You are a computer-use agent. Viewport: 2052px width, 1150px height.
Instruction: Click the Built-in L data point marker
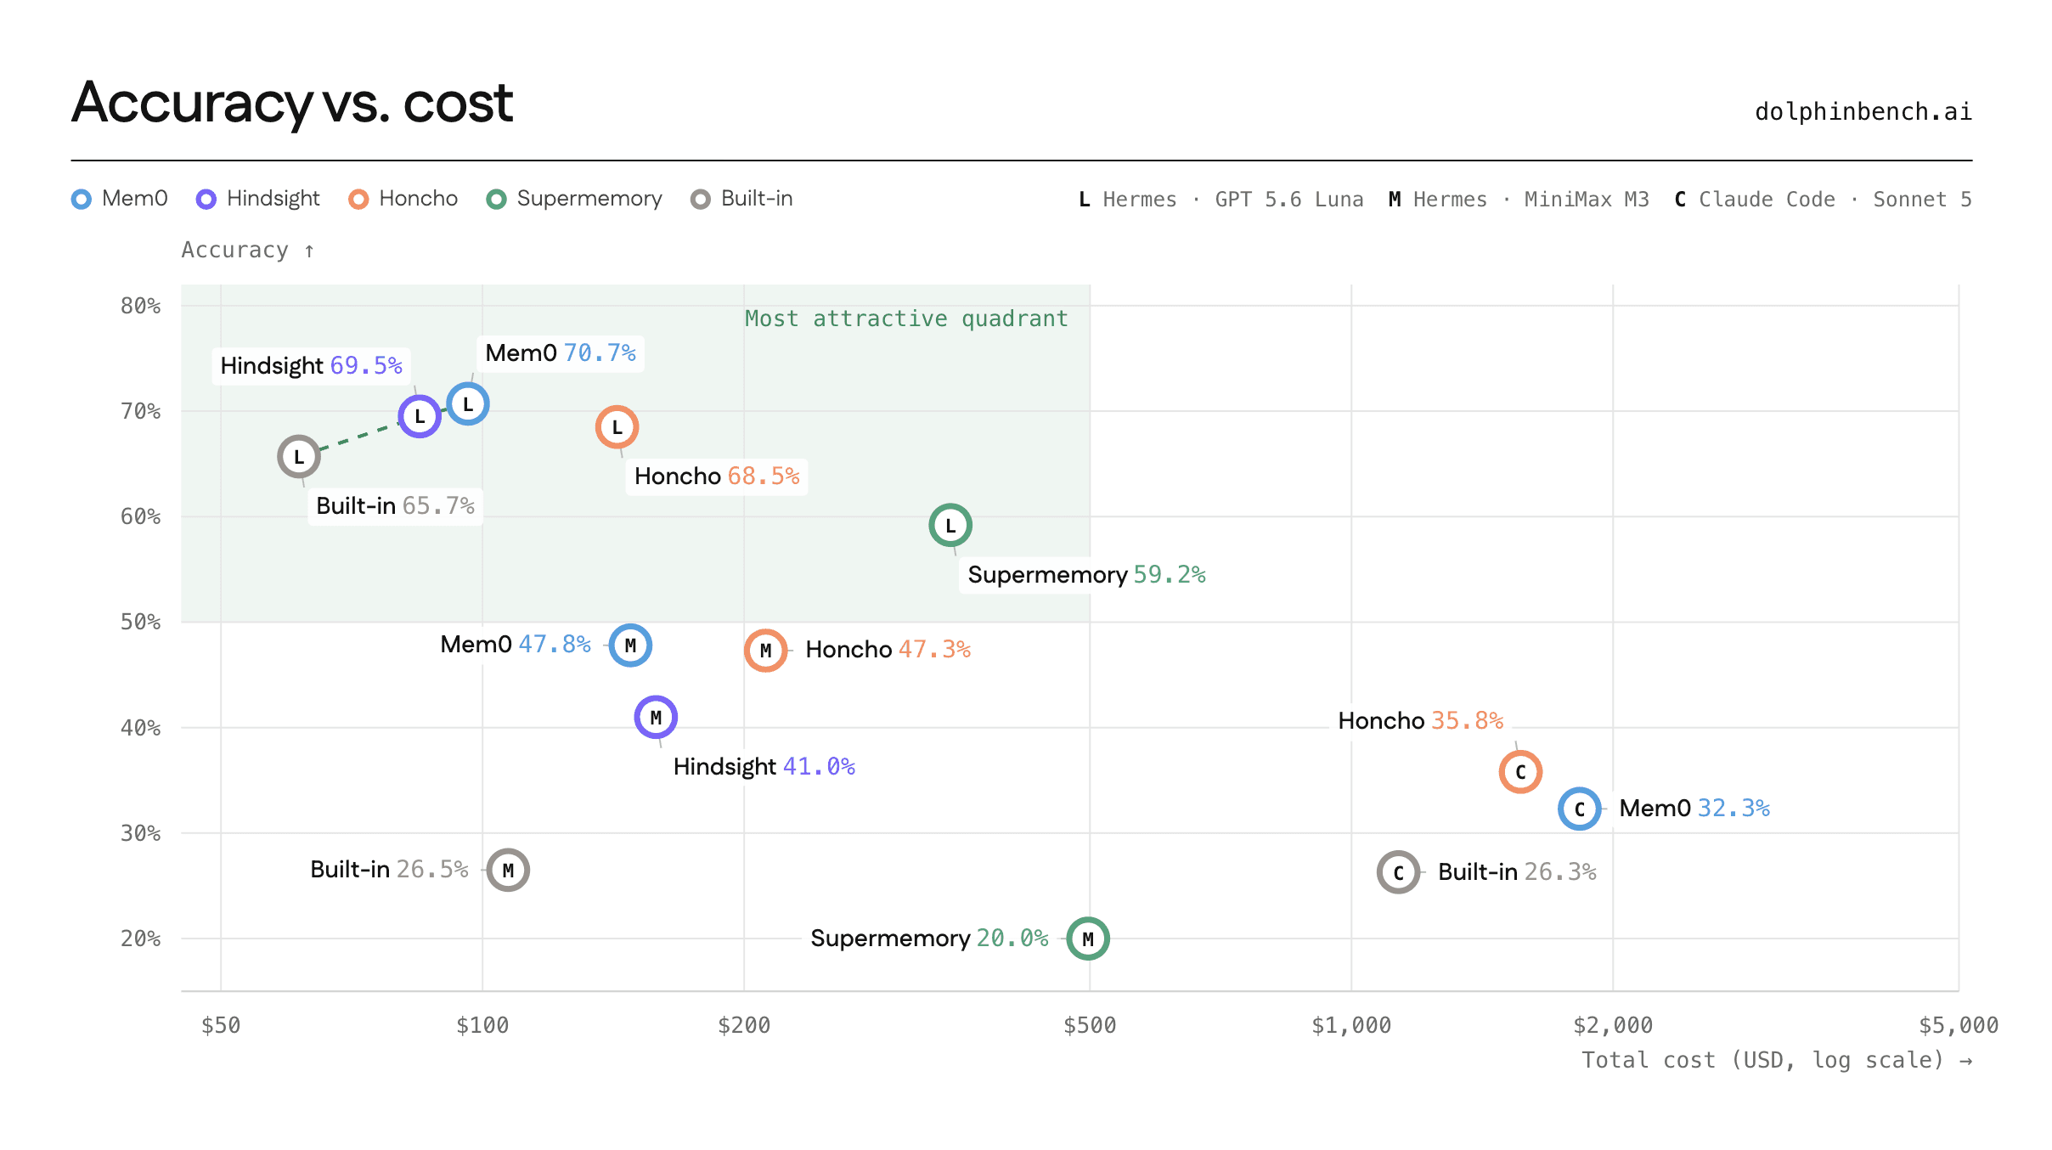tap(299, 457)
